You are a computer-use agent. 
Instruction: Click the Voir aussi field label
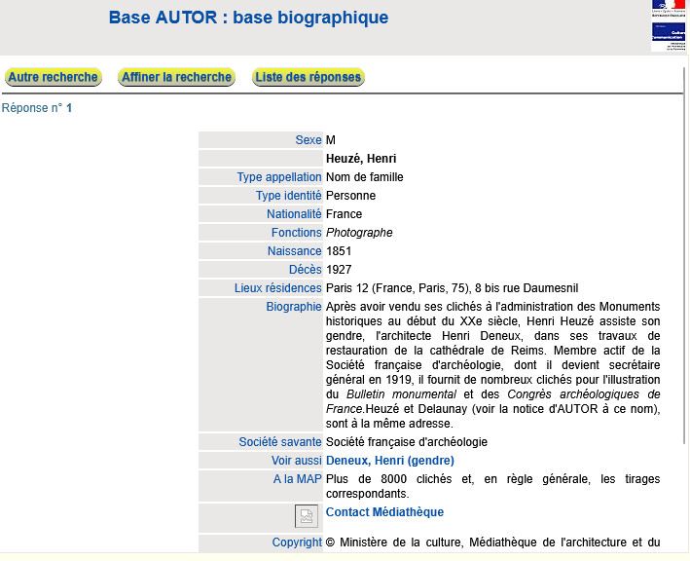point(296,461)
